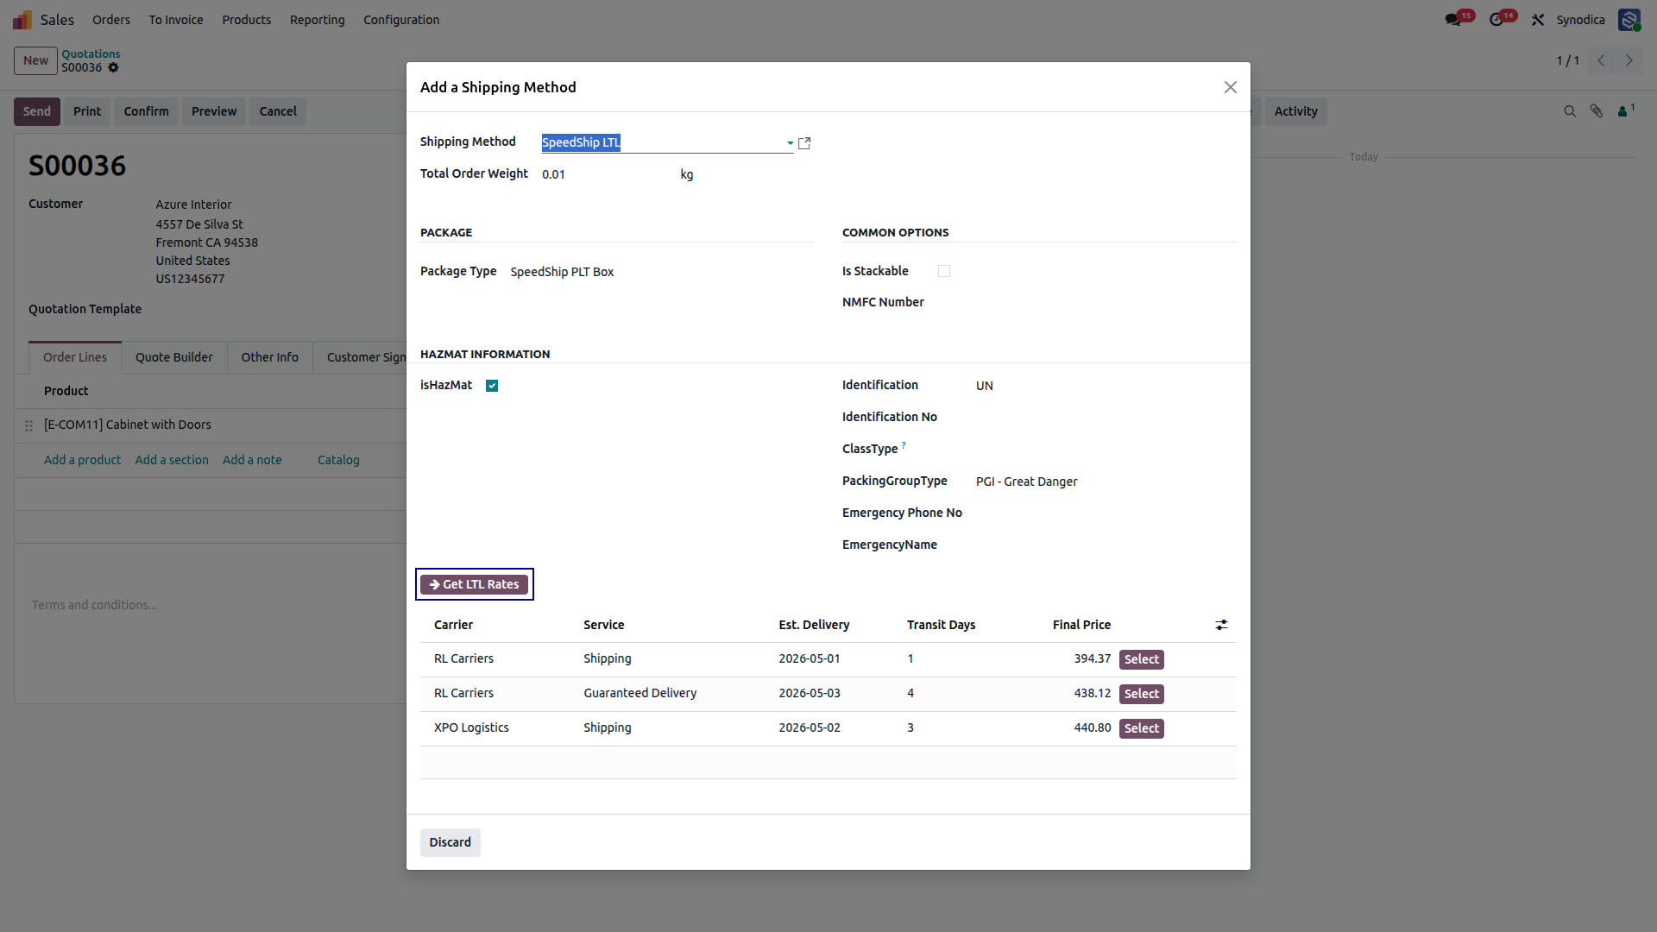1657x932 pixels.
Task: Click the ClassType input field
Action: pyautogui.click(x=1106, y=449)
